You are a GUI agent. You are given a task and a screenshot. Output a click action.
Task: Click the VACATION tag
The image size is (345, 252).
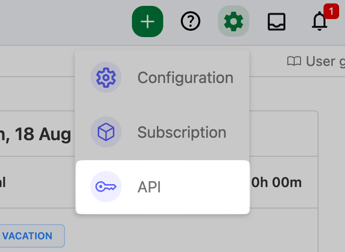pos(28,236)
